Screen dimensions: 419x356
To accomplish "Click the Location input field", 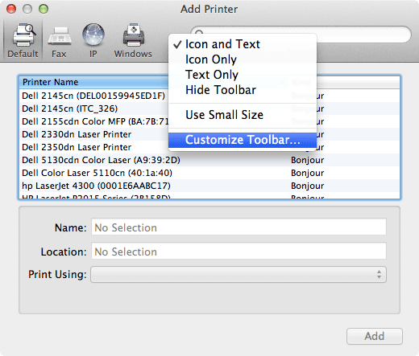I will (239, 251).
